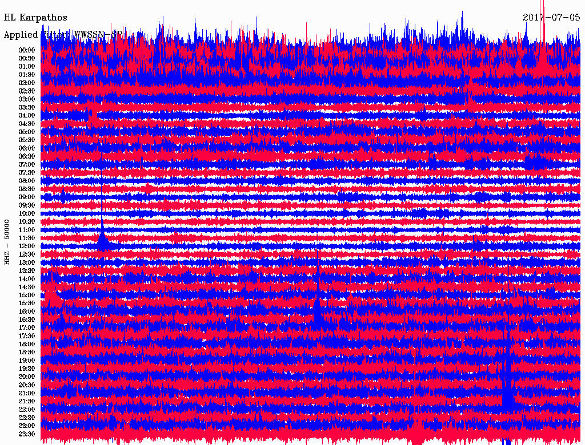The width and height of the screenshot is (585, 445).
Task: Select the 00:30 time row label
Action: [27, 59]
